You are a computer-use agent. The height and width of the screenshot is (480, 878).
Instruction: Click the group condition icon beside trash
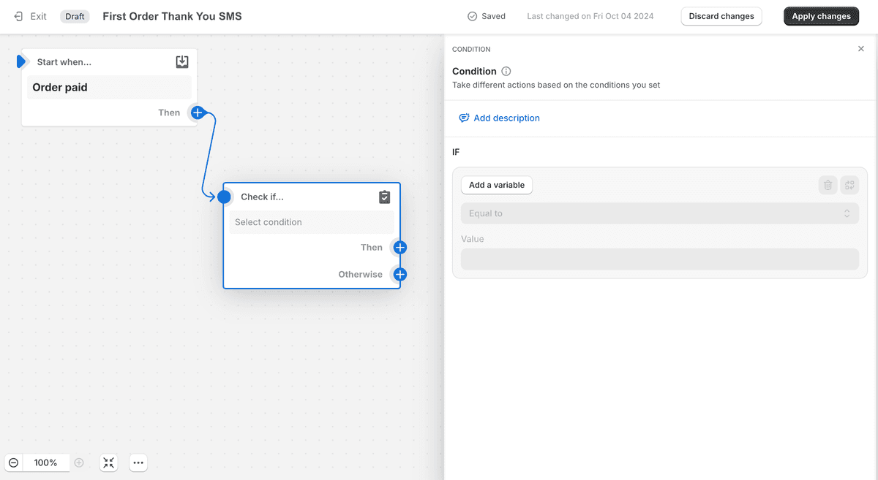849,185
